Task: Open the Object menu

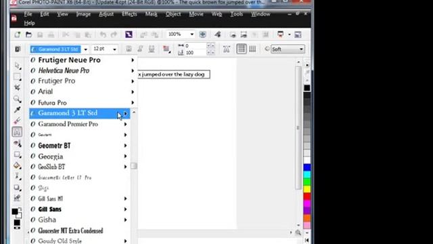Action: coord(173,14)
